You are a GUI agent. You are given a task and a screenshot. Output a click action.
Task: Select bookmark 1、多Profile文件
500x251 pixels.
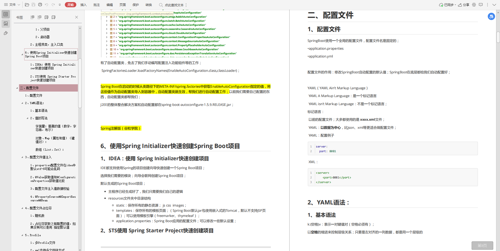pyautogui.click(x=43, y=243)
